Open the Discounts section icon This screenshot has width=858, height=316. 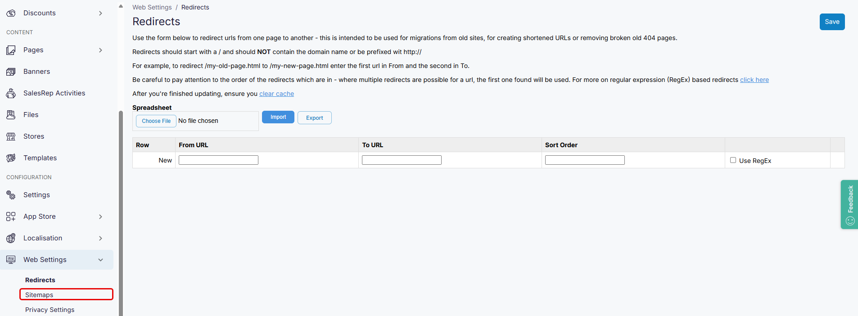point(11,13)
